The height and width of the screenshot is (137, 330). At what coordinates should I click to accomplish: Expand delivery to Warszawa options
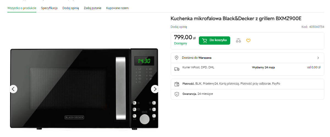pyautogui.click(x=318, y=58)
